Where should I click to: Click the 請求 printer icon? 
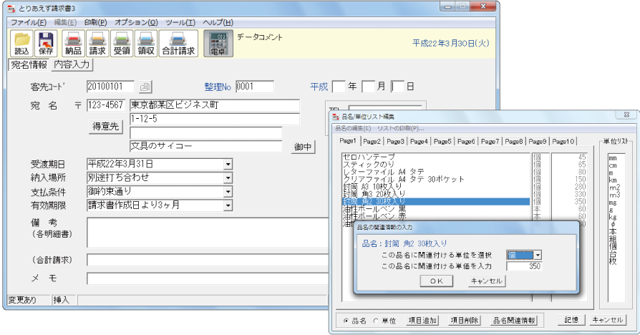pyautogui.click(x=97, y=43)
